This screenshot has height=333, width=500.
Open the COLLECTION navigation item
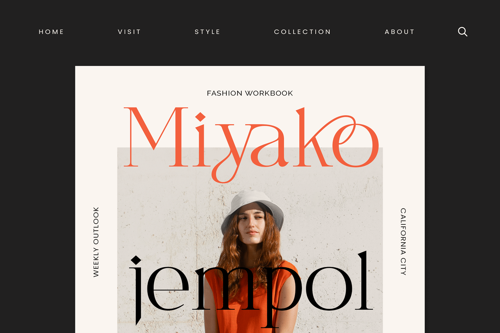303,32
